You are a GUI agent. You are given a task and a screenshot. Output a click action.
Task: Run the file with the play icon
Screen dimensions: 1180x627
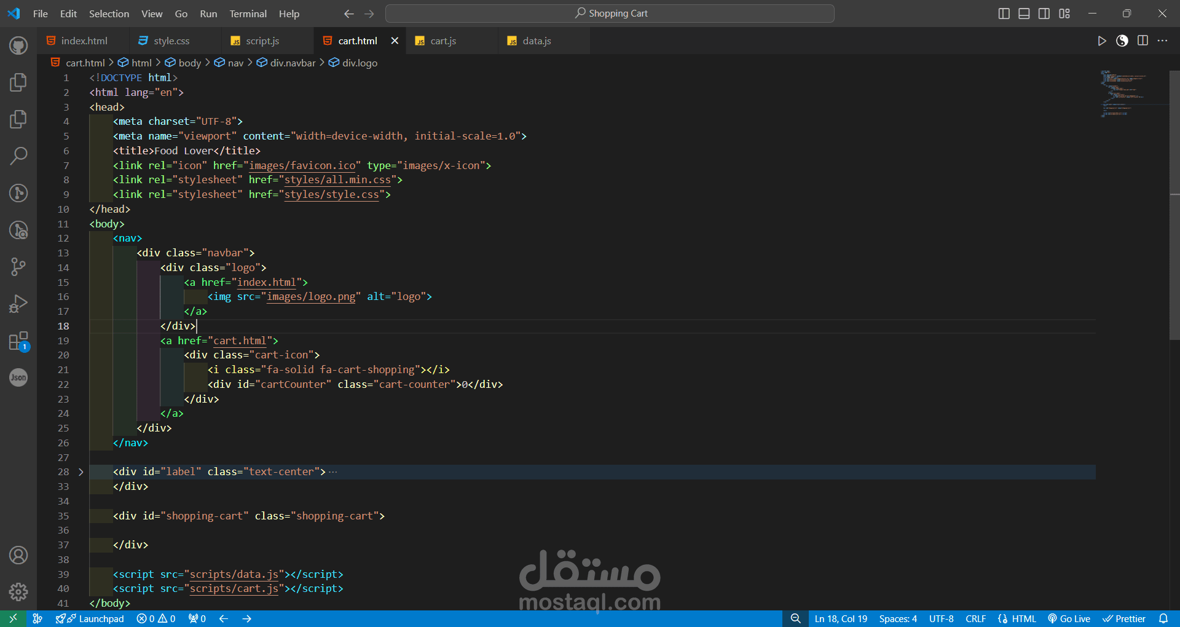coord(1102,41)
